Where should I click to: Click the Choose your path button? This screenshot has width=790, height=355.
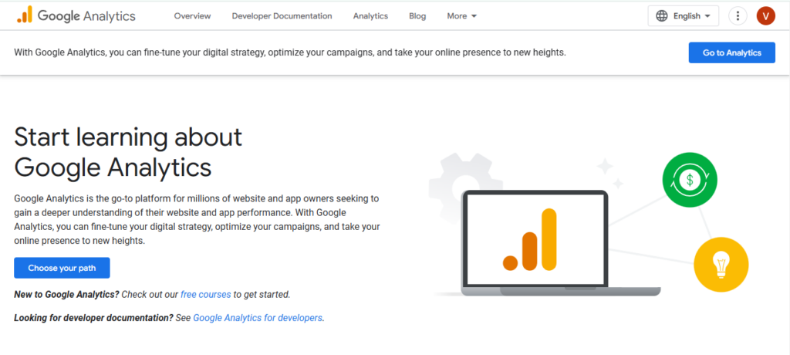point(62,268)
